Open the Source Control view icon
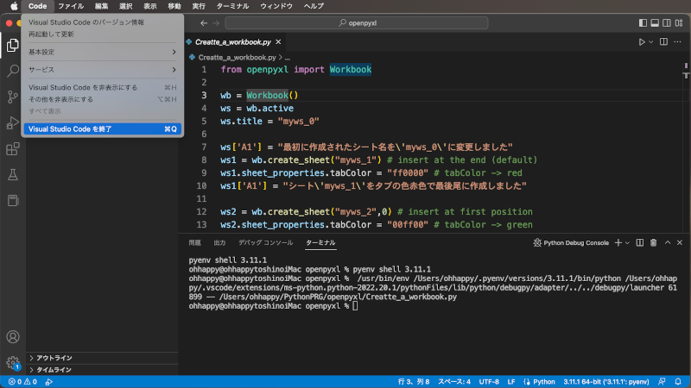The width and height of the screenshot is (691, 388). (x=13, y=97)
